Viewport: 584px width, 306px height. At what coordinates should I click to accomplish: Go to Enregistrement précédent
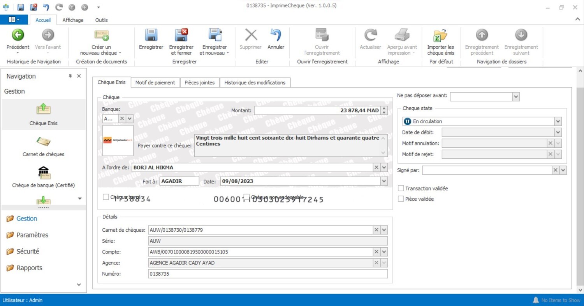482,35
